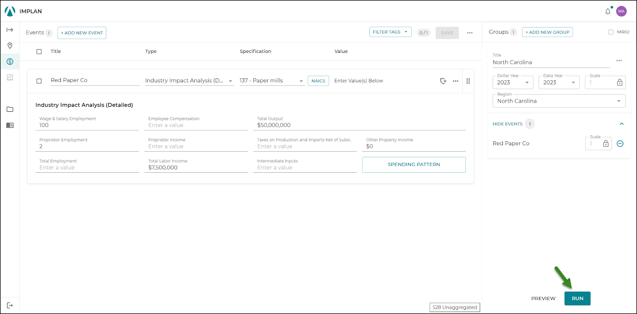Viewport: 637px width, 314px height.
Task: Click the Red Paper Co scale lock icon
Action: click(x=606, y=144)
